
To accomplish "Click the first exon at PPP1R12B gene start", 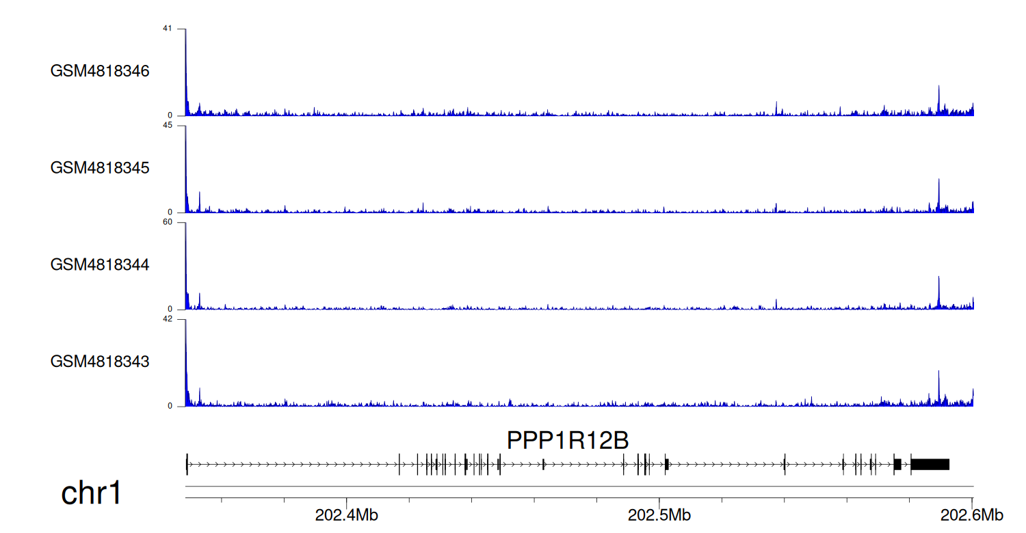I will point(187,464).
